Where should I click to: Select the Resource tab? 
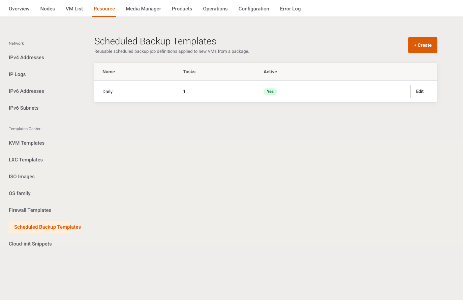pos(104,9)
